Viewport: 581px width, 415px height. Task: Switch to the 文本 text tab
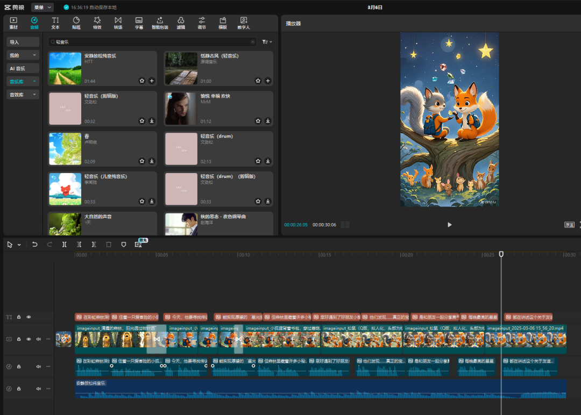(55, 23)
